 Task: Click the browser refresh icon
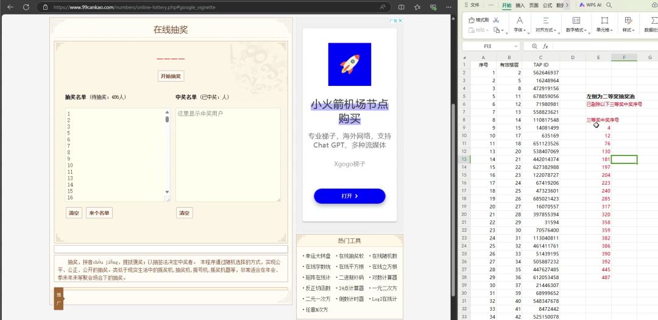click(x=26, y=7)
